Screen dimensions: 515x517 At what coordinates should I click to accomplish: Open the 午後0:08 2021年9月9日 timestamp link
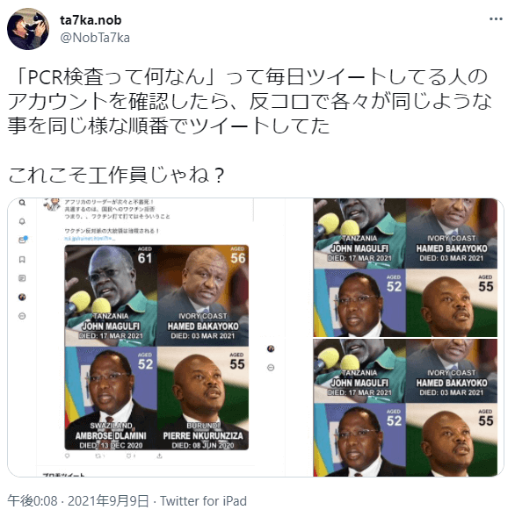(x=78, y=501)
